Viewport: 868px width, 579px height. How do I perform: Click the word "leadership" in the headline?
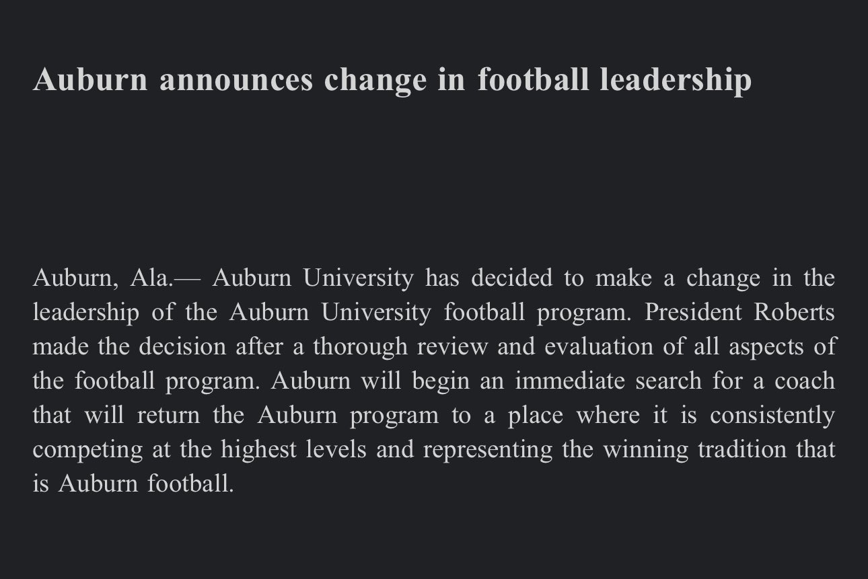tap(676, 79)
